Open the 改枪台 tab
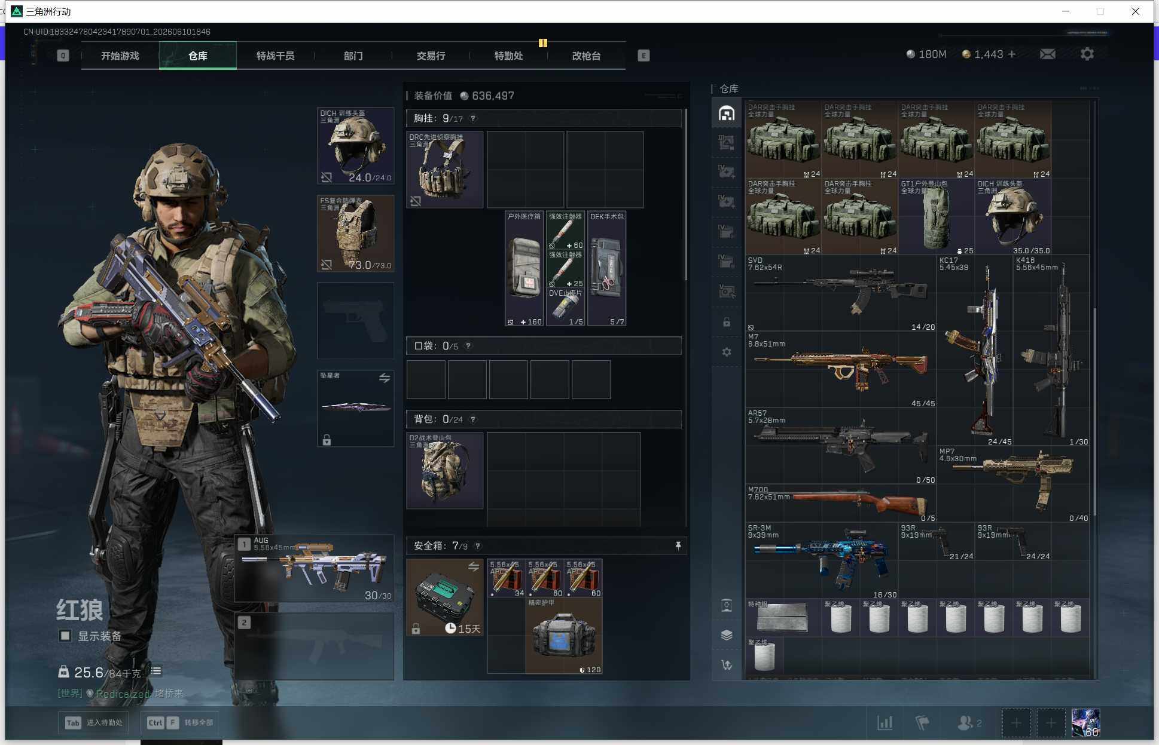This screenshot has width=1159, height=745. [587, 56]
